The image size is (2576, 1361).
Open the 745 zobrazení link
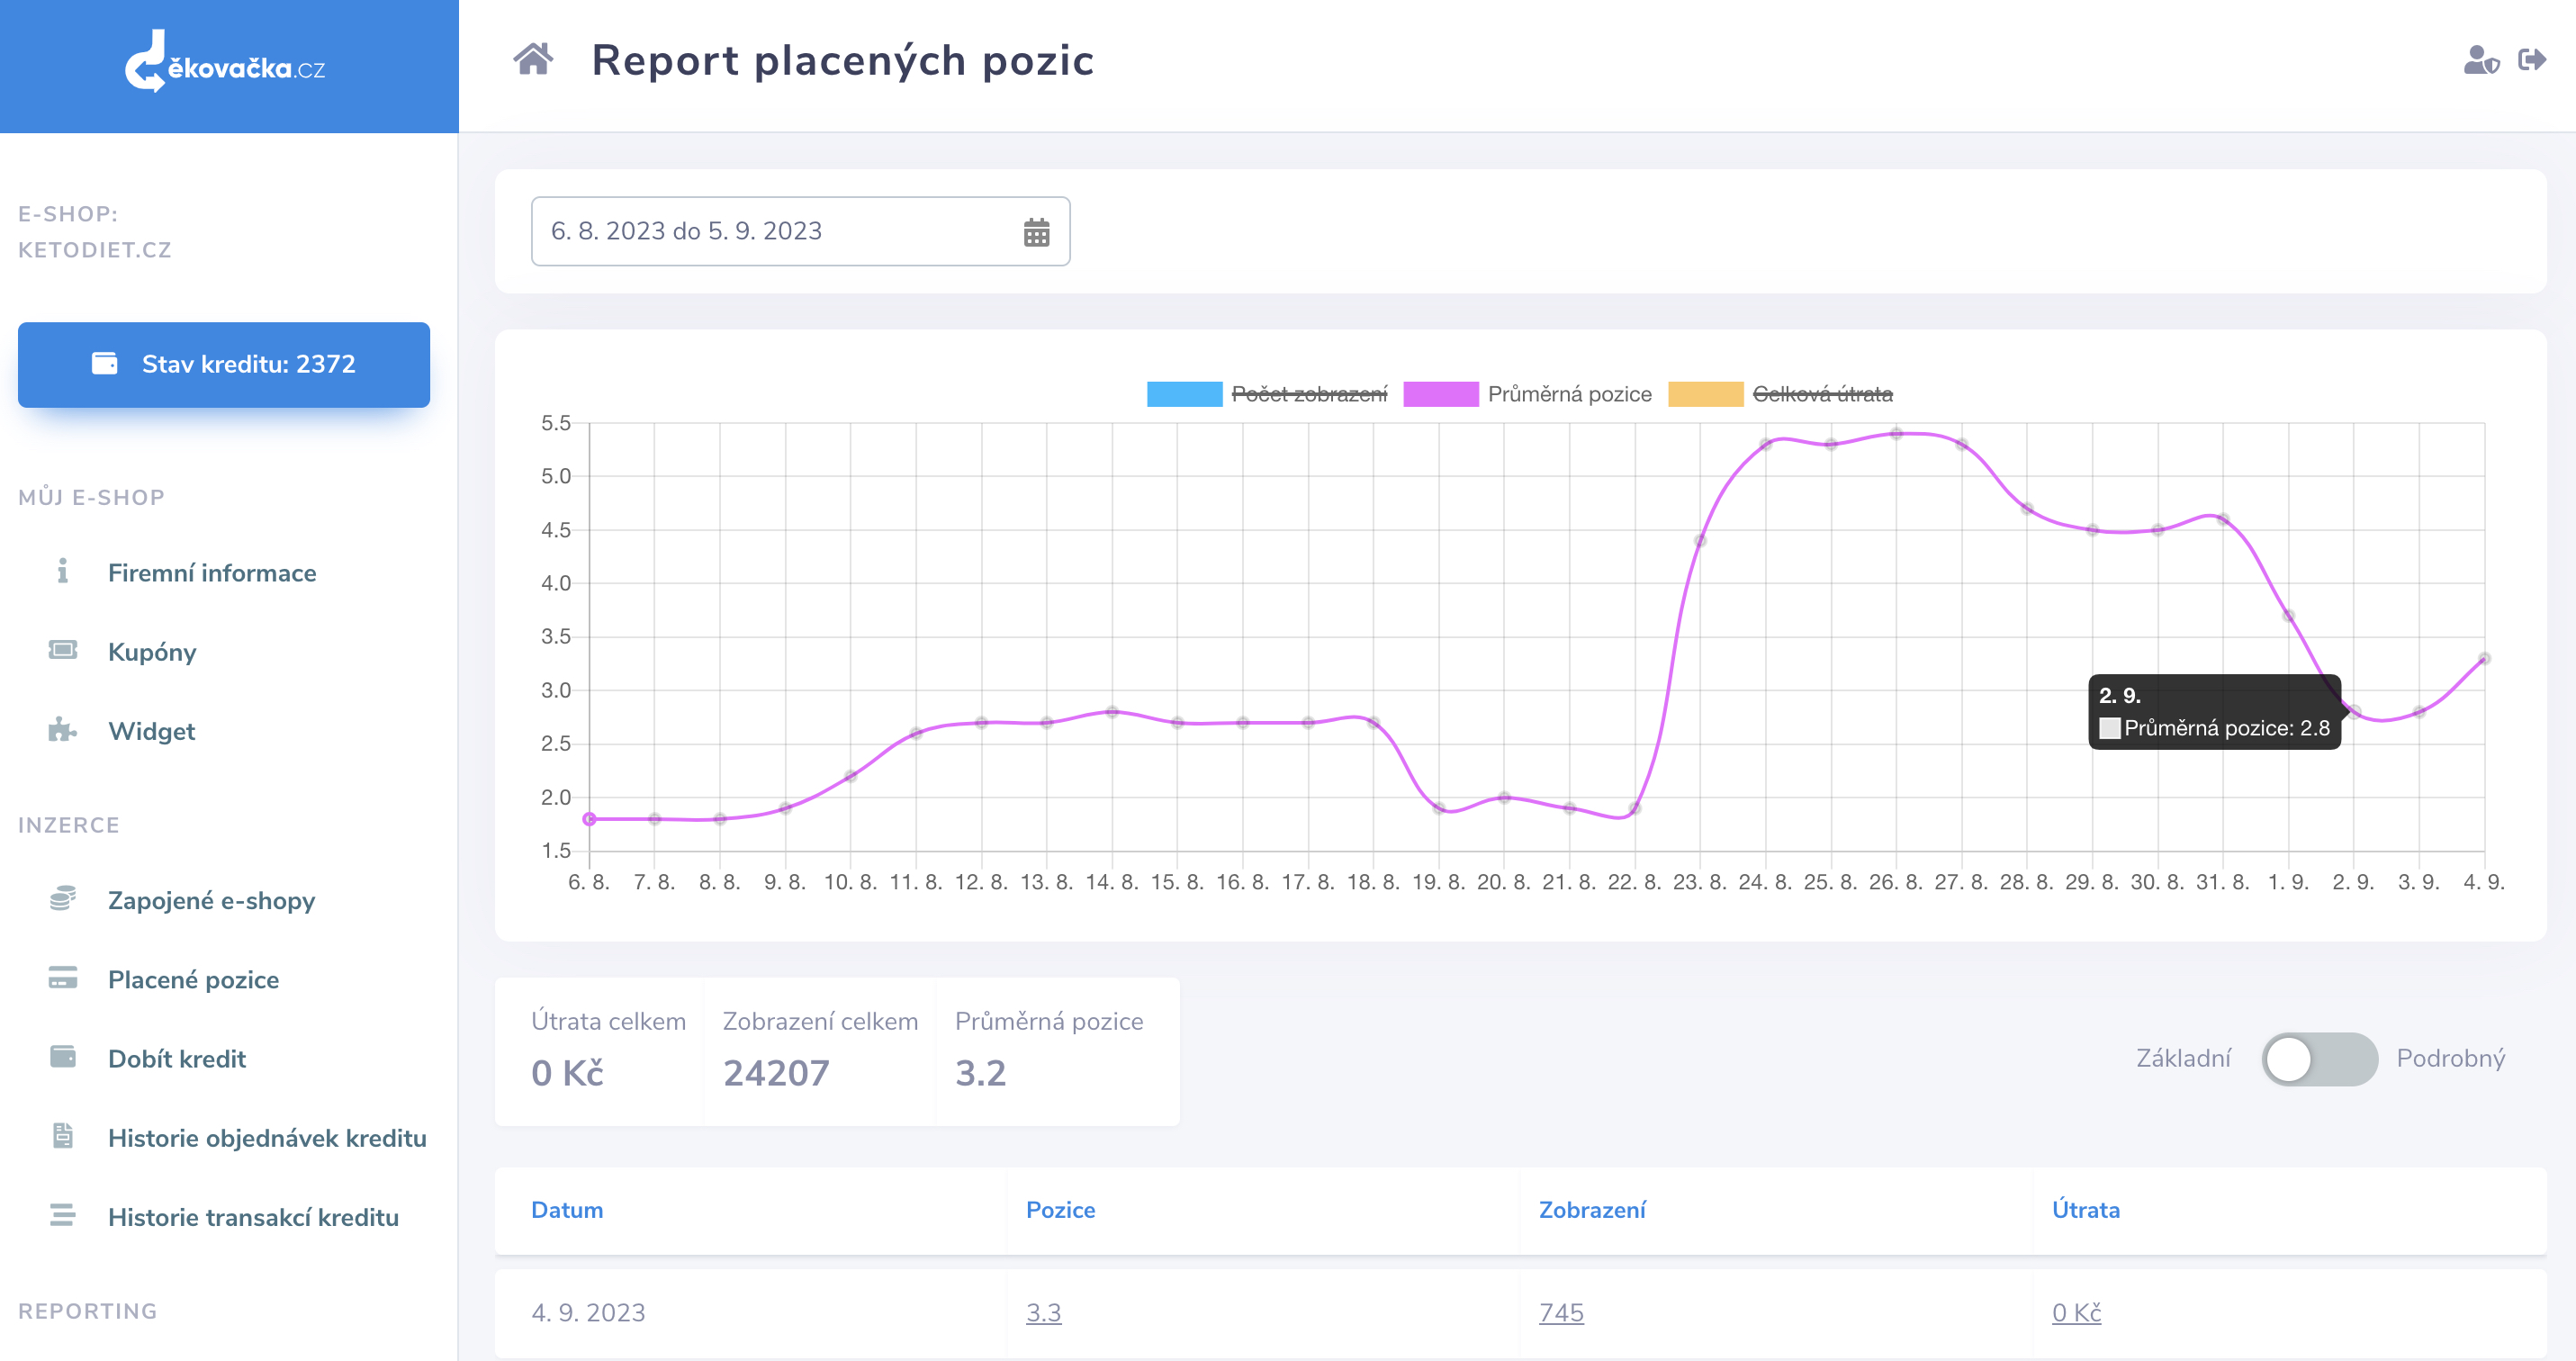coord(1561,1313)
